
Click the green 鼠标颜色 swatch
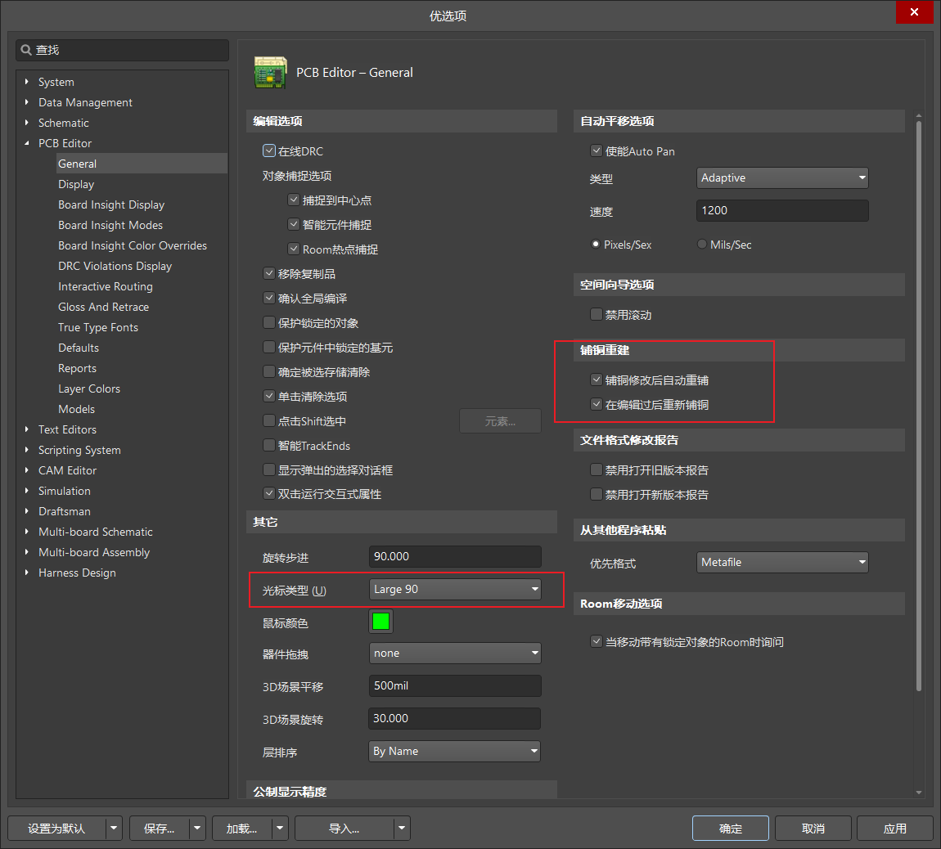(x=380, y=621)
